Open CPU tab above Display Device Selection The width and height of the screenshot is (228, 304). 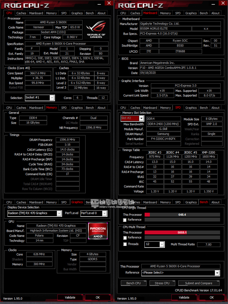[9, 202]
